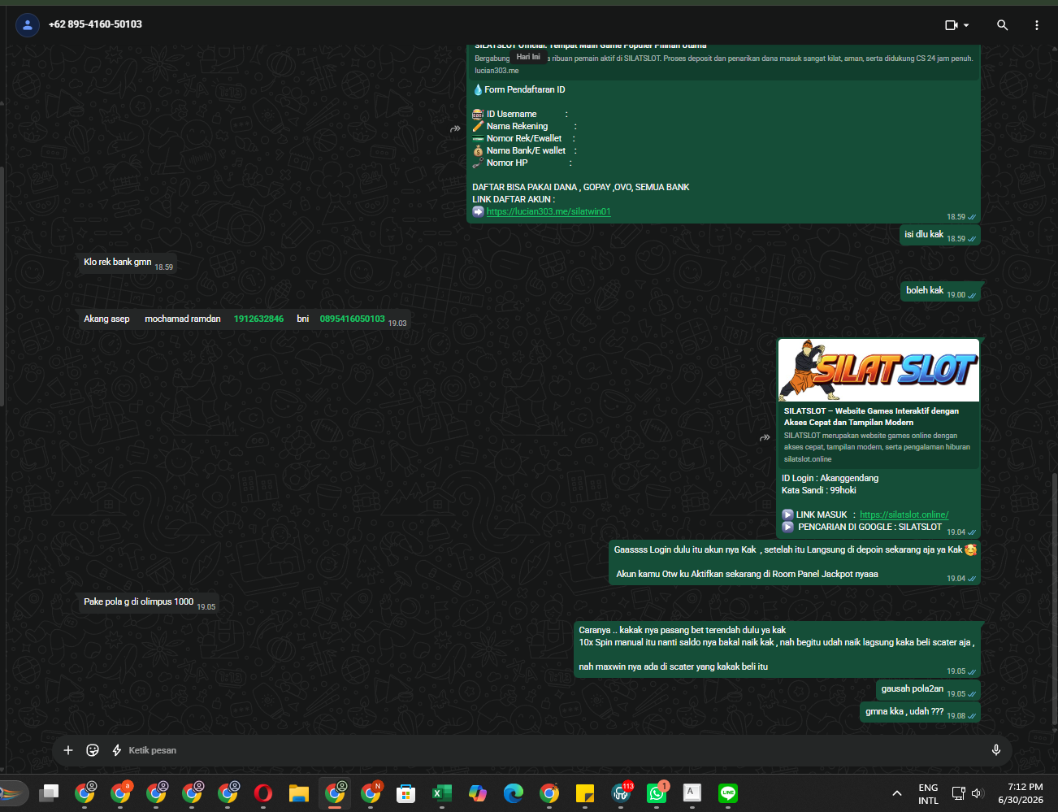Click the Hari Ini date chip
This screenshot has height=812, width=1058.
(528, 57)
